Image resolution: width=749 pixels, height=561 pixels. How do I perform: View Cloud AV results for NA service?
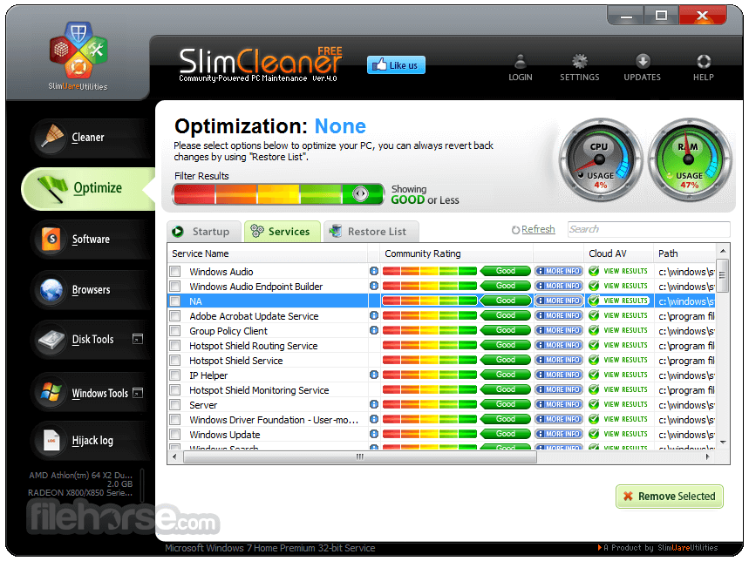(625, 301)
